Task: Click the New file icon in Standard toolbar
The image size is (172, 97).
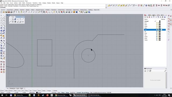Action: (x=1, y=12)
